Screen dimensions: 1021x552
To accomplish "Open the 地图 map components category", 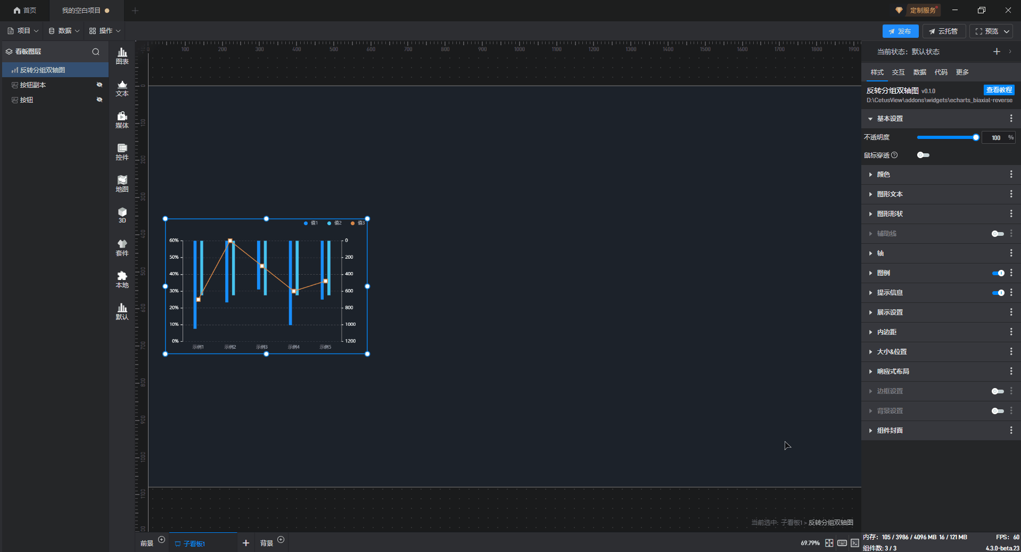I will pyautogui.click(x=122, y=184).
